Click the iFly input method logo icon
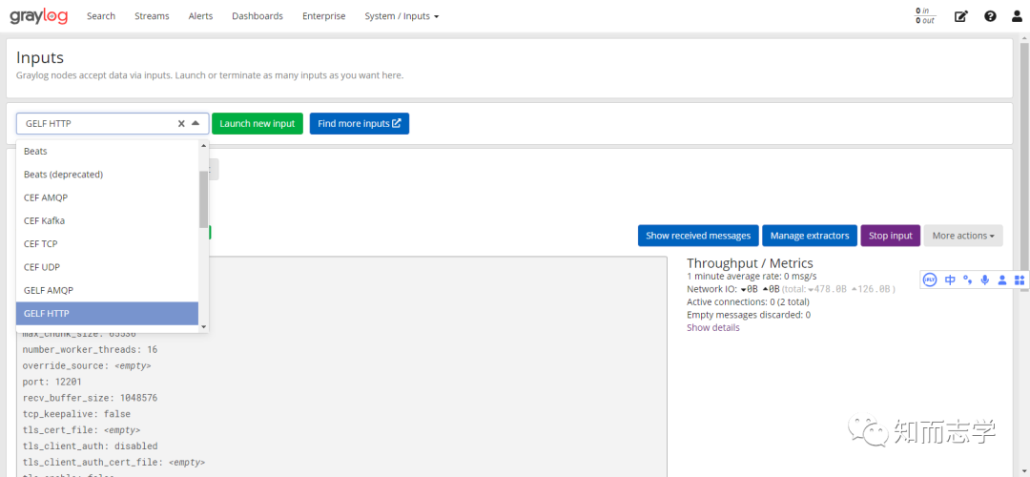 coord(930,280)
